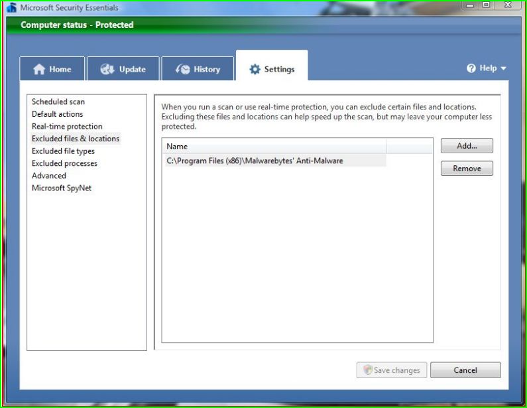Open the Help menu

coord(486,68)
